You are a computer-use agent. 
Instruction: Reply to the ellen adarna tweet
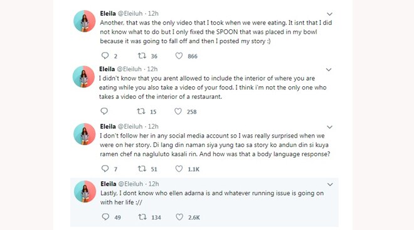point(105,217)
